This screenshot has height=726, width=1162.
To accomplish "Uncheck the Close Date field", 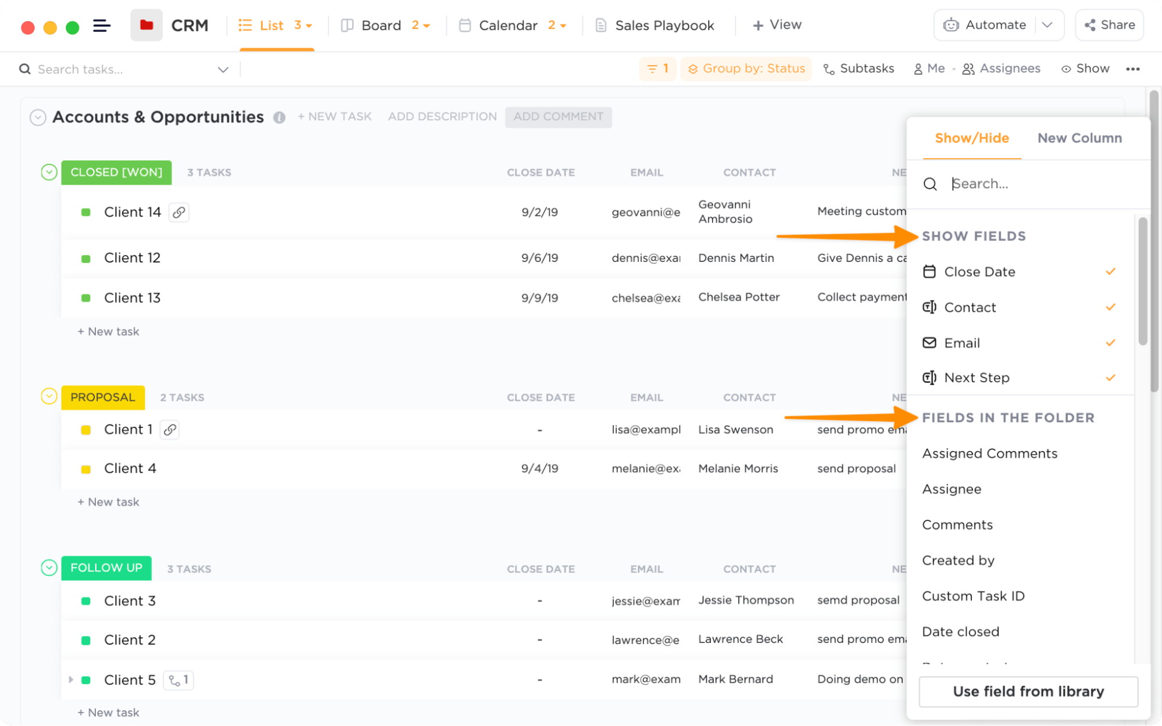I will 1110,272.
